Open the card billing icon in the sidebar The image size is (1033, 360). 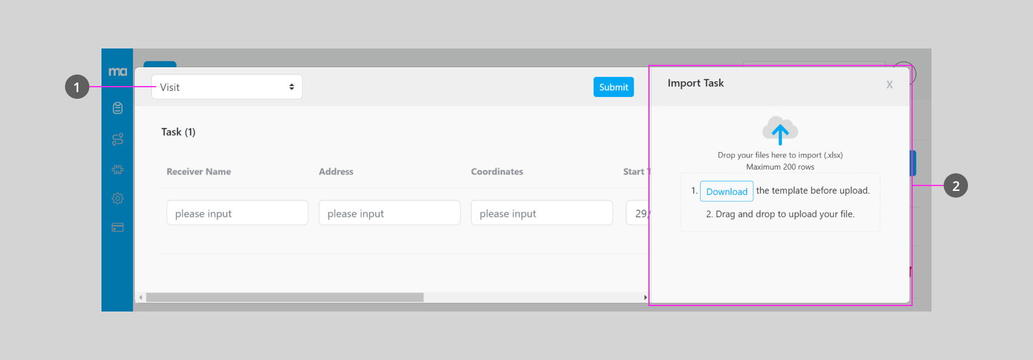tap(118, 227)
